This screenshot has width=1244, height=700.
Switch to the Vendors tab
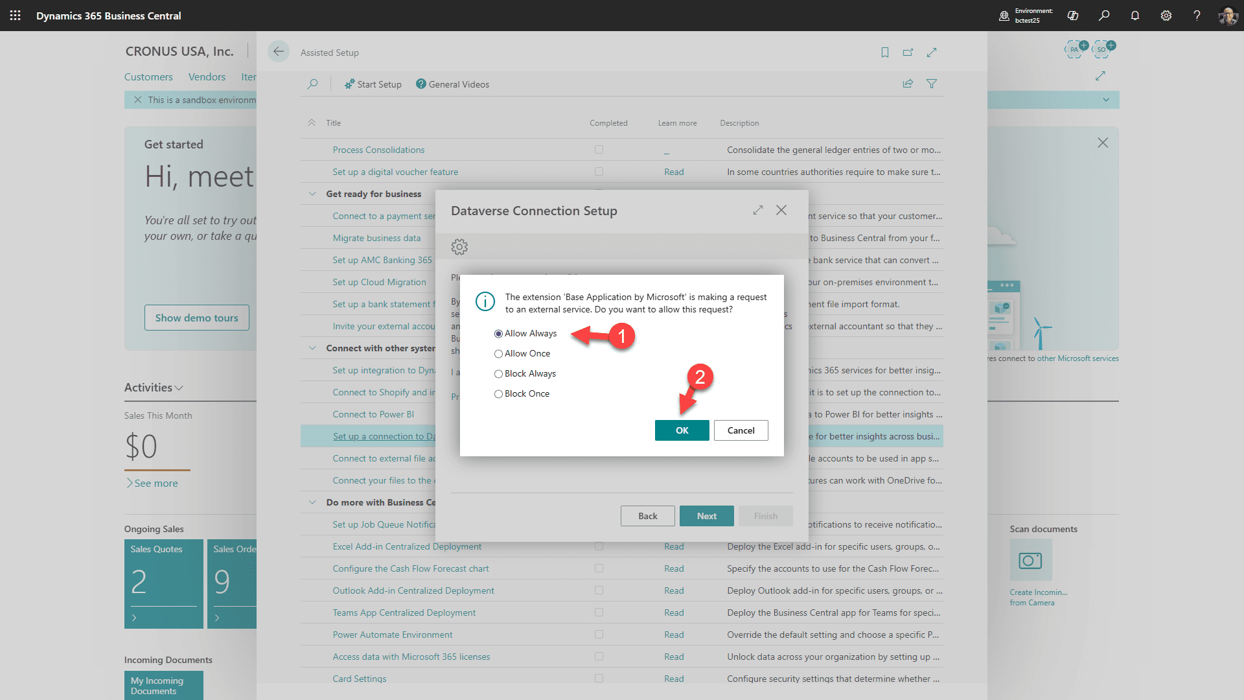click(x=207, y=76)
